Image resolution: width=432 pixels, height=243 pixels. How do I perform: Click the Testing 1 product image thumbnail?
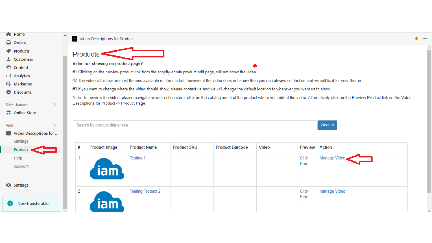pos(107,169)
